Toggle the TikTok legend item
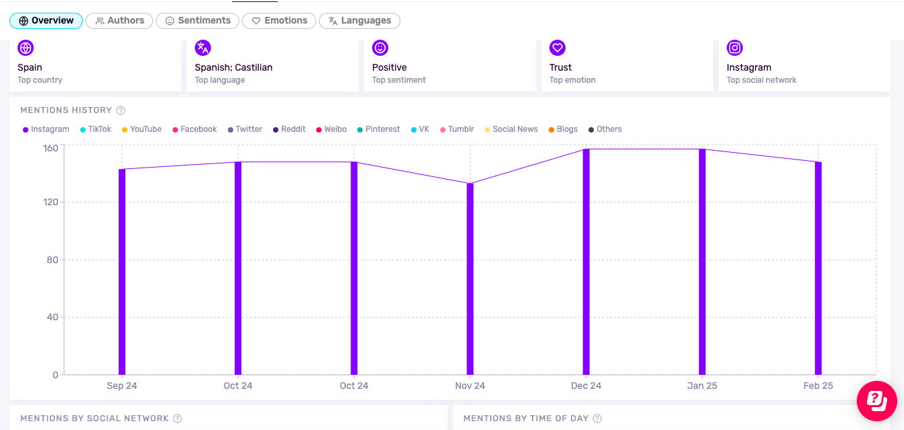 click(96, 129)
